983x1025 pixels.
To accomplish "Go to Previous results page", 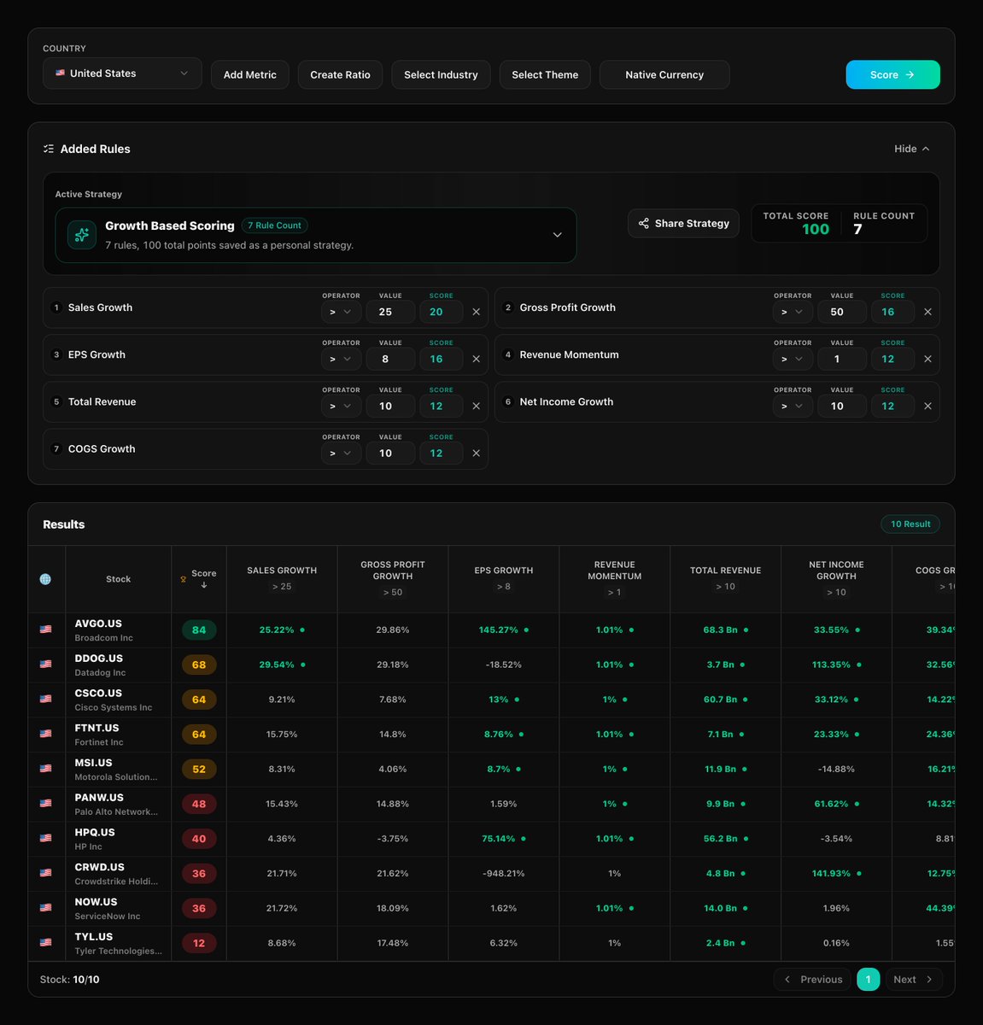I will coord(813,979).
